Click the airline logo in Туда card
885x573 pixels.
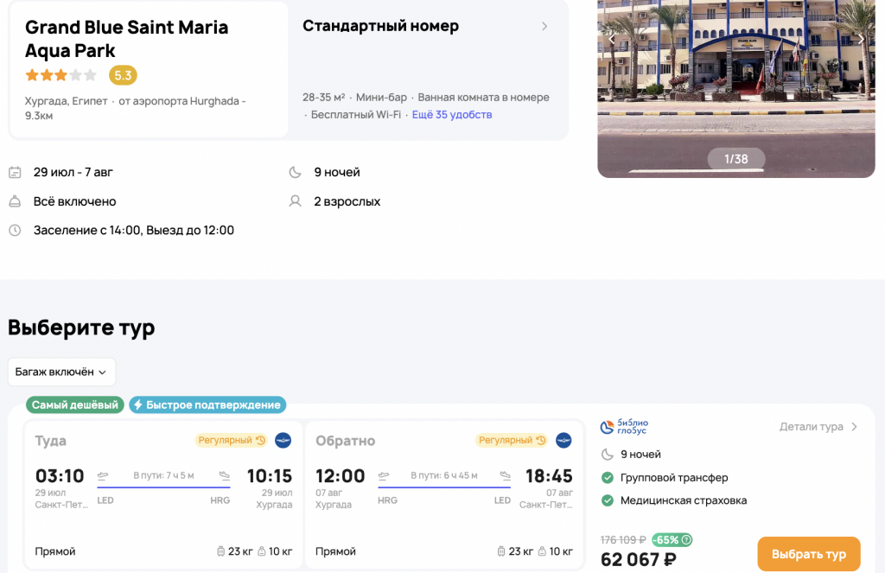(283, 440)
